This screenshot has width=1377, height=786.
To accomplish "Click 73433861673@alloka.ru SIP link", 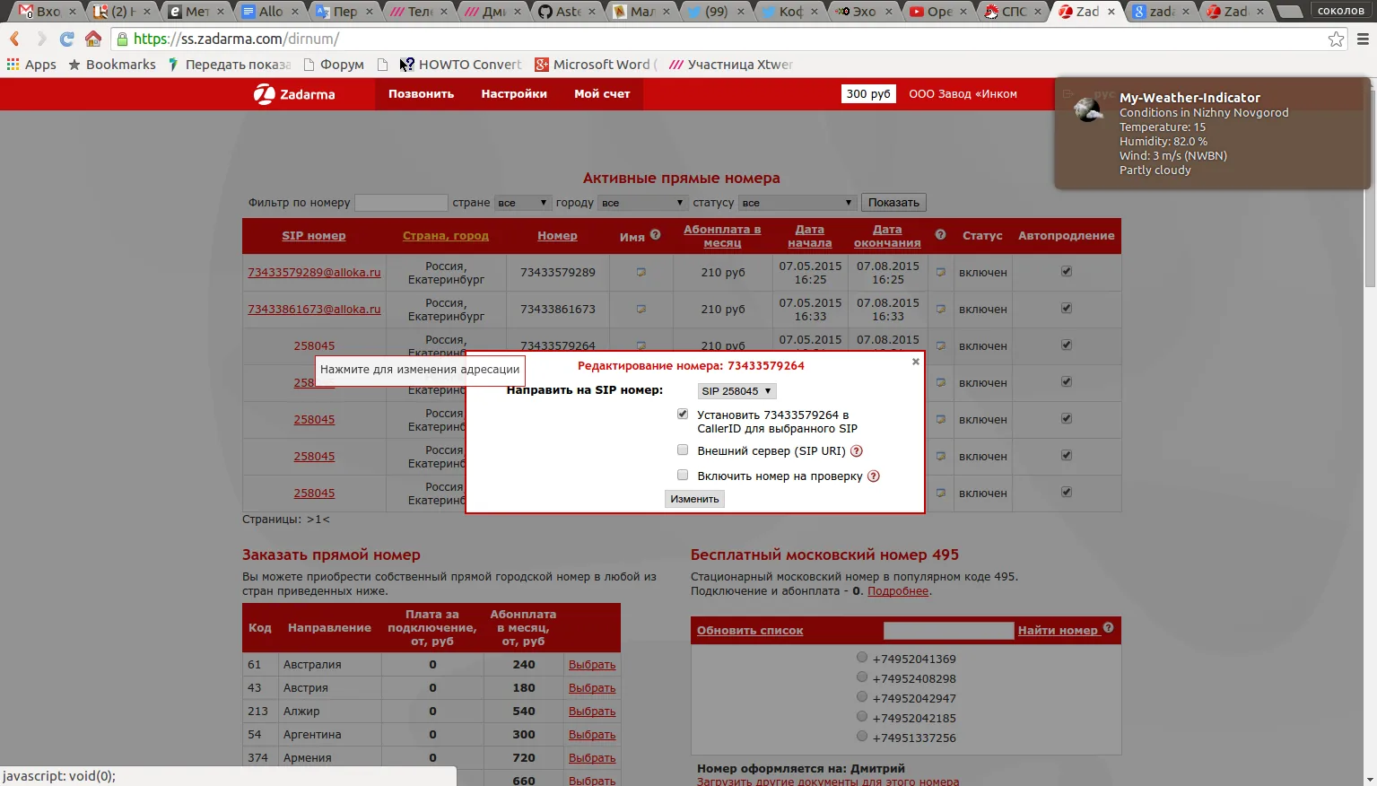I will pos(314,309).
